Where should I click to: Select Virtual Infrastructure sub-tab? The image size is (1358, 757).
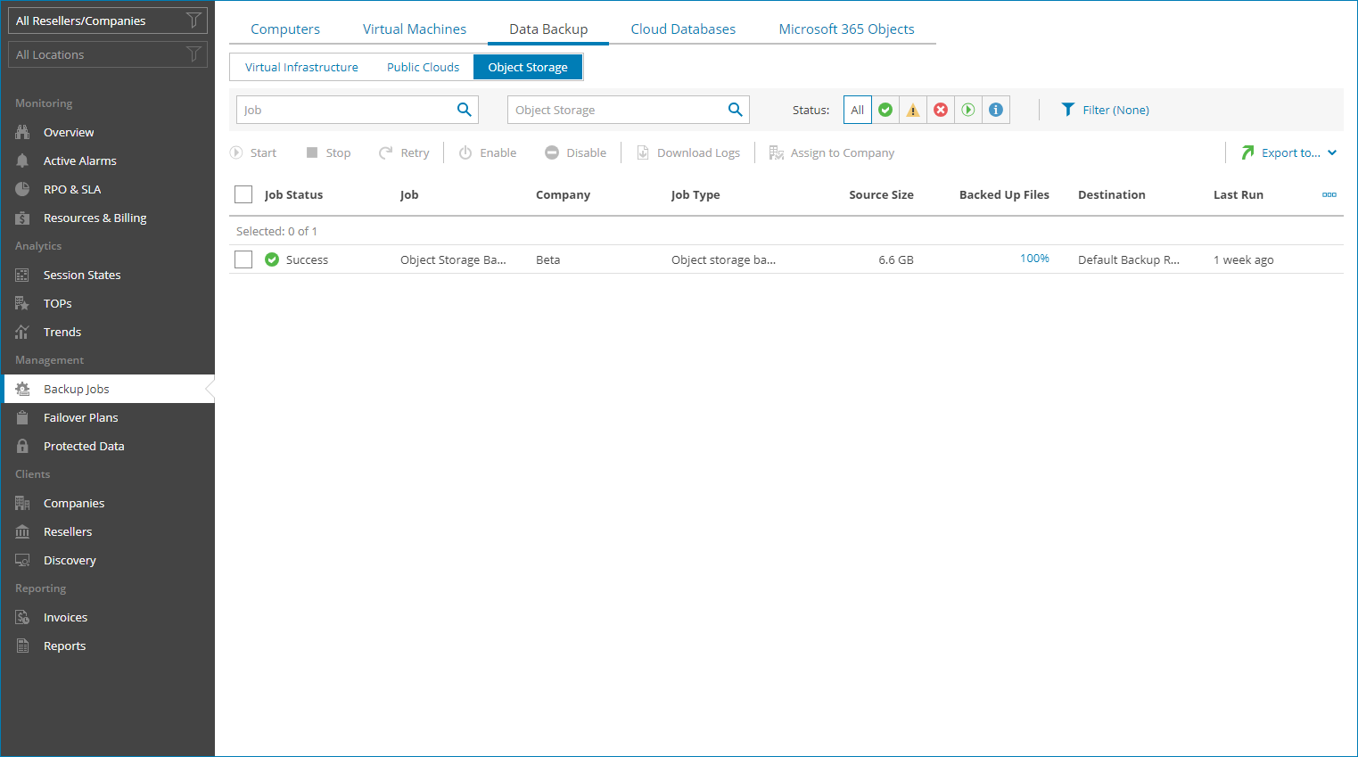[x=301, y=67]
